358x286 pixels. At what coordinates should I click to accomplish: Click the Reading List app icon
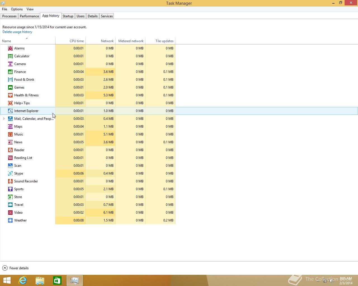10,158
